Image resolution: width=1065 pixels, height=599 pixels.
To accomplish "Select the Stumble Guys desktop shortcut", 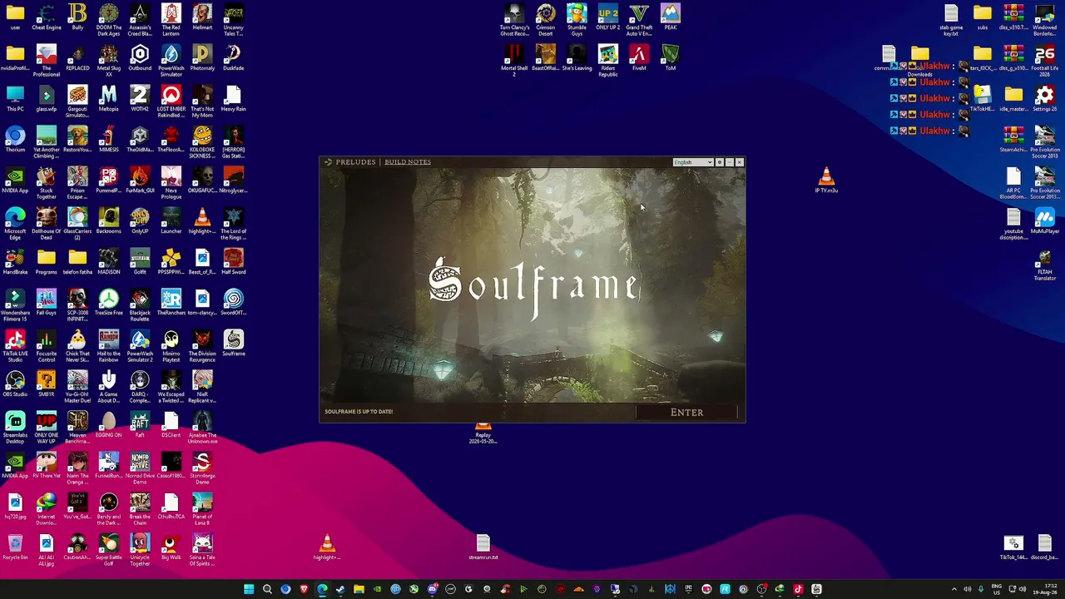I will [577, 19].
